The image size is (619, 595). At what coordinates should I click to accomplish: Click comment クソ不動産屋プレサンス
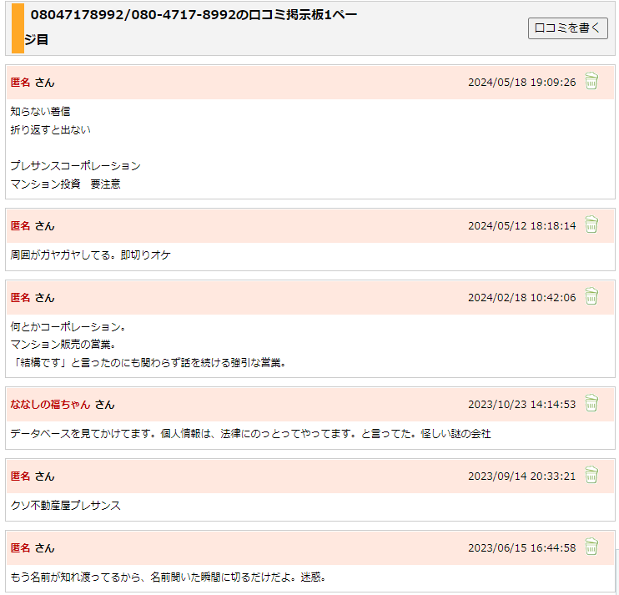tap(66, 506)
